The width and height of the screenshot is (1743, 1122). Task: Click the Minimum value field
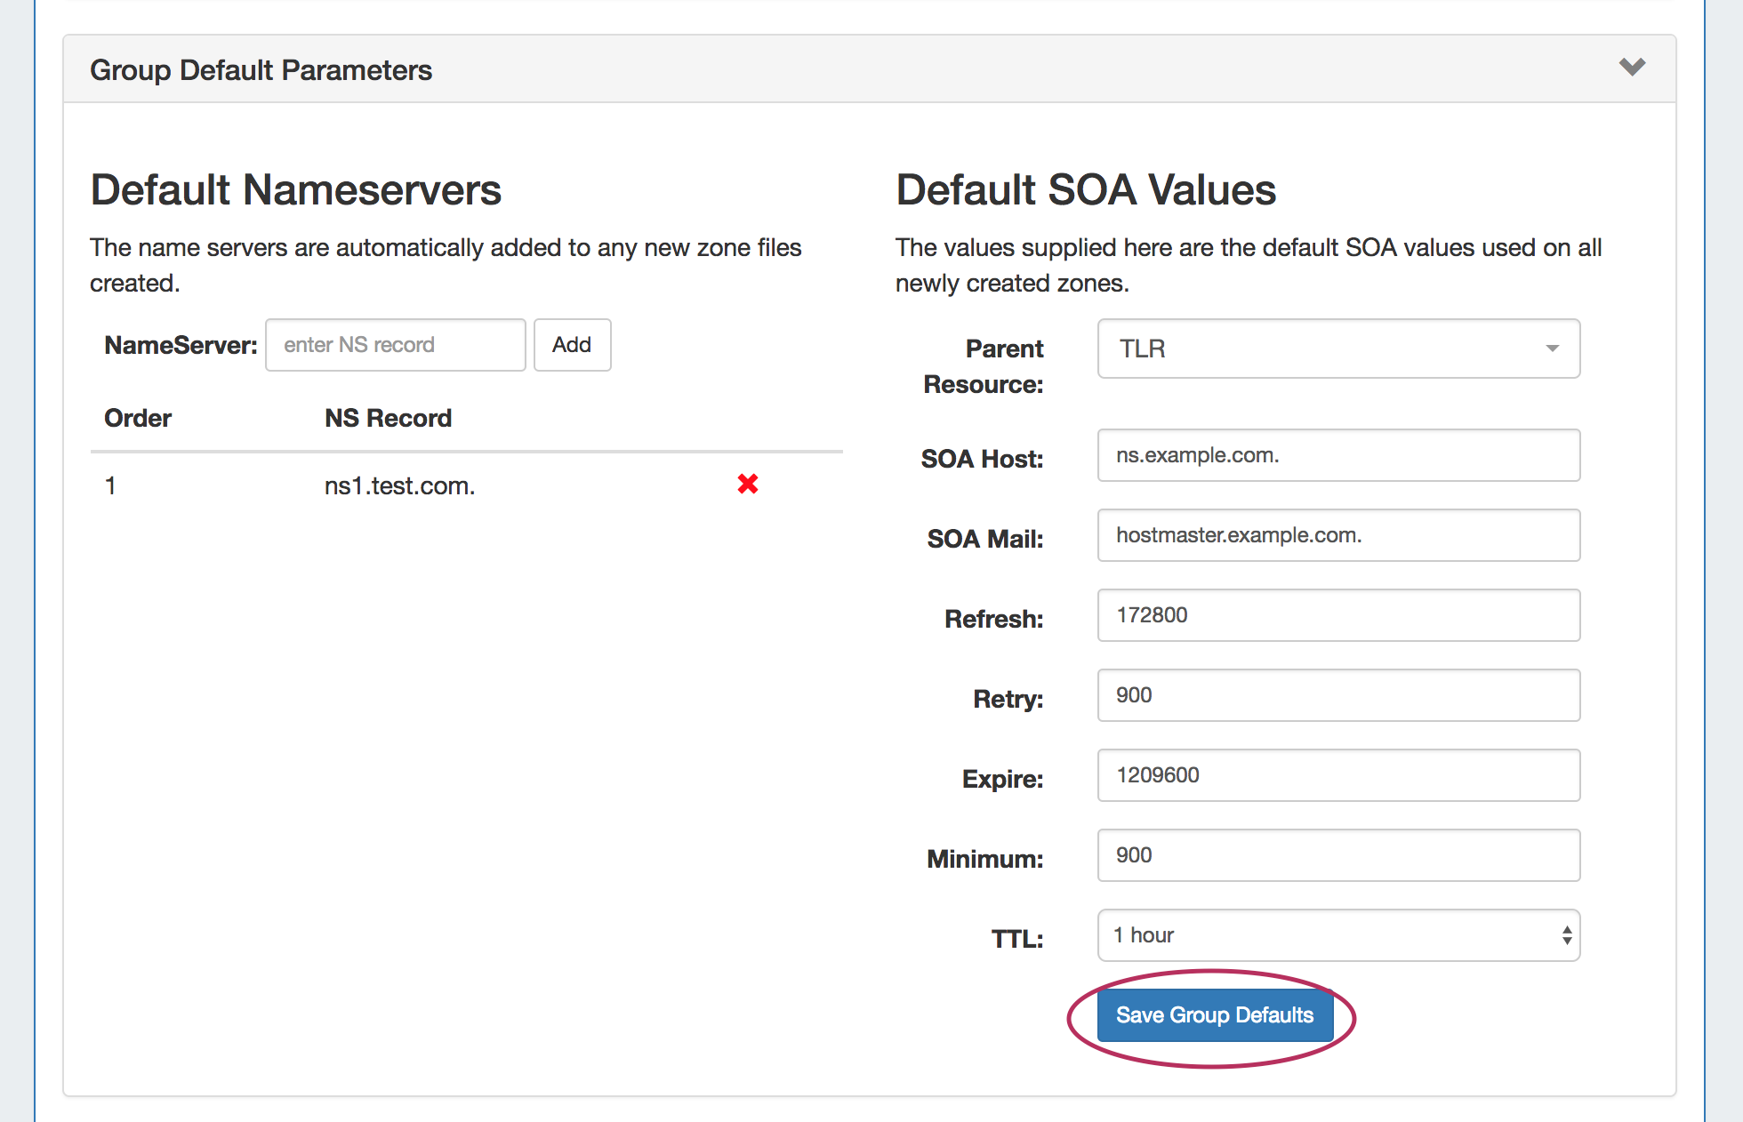click(1337, 855)
